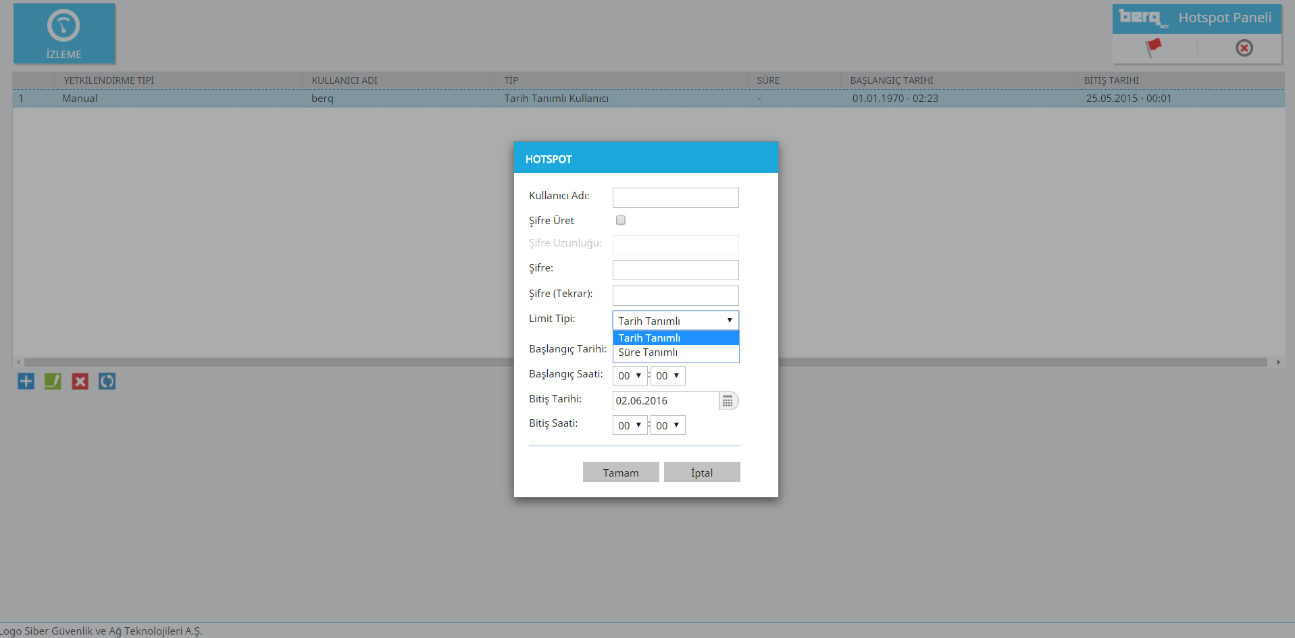This screenshot has width=1295, height=638.
Task: Click the Tamam button
Action: coord(621,473)
